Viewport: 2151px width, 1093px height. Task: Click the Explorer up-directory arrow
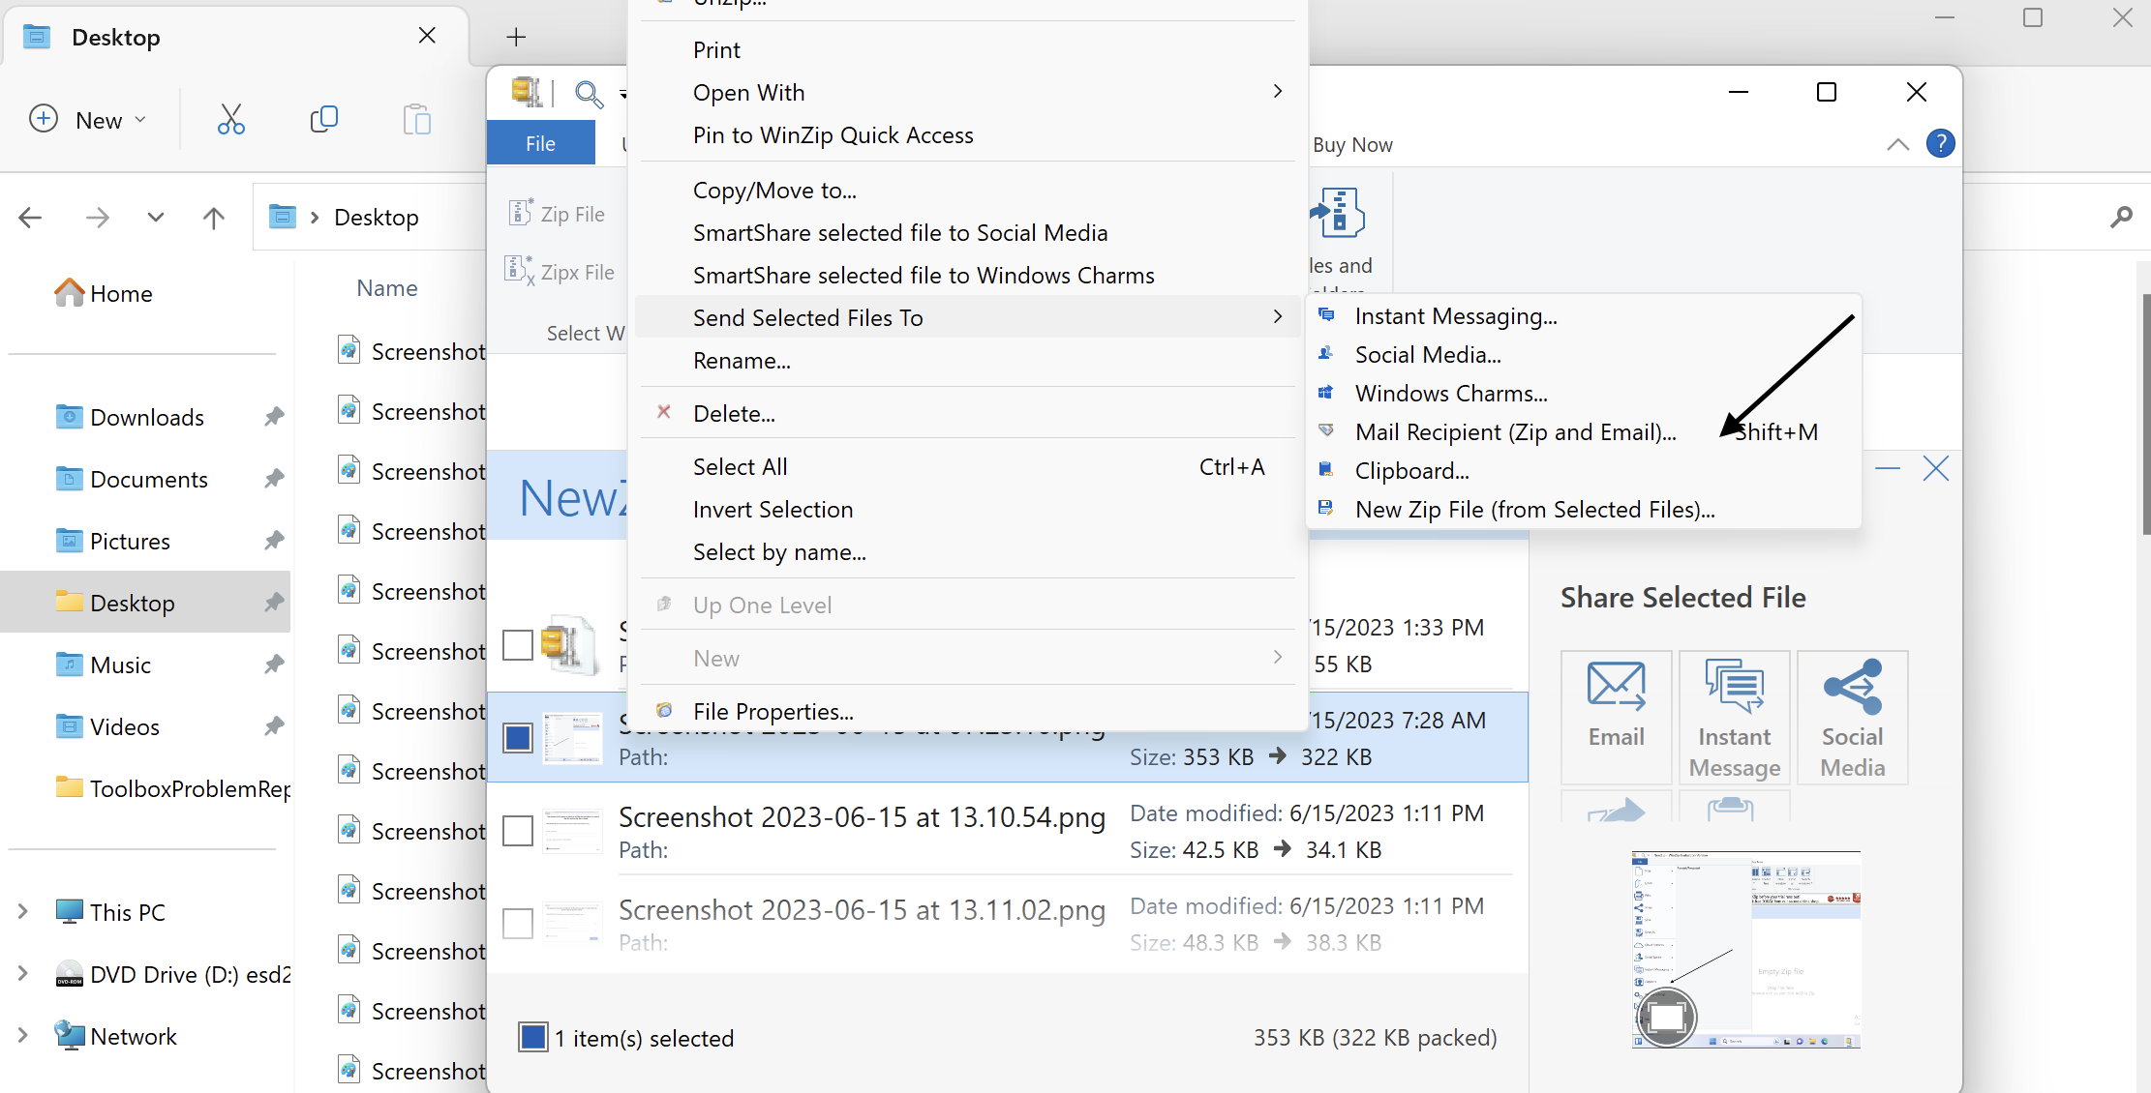coord(214,218)
